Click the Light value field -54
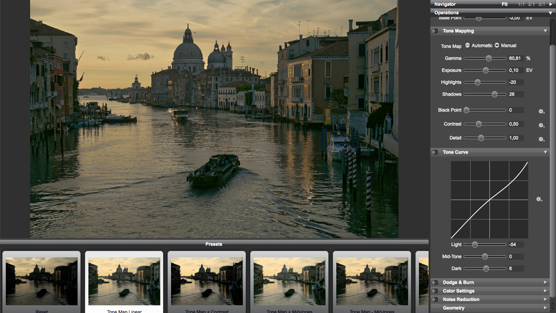The height and width of the screenshot is (313, 556). tap(516, 245)
